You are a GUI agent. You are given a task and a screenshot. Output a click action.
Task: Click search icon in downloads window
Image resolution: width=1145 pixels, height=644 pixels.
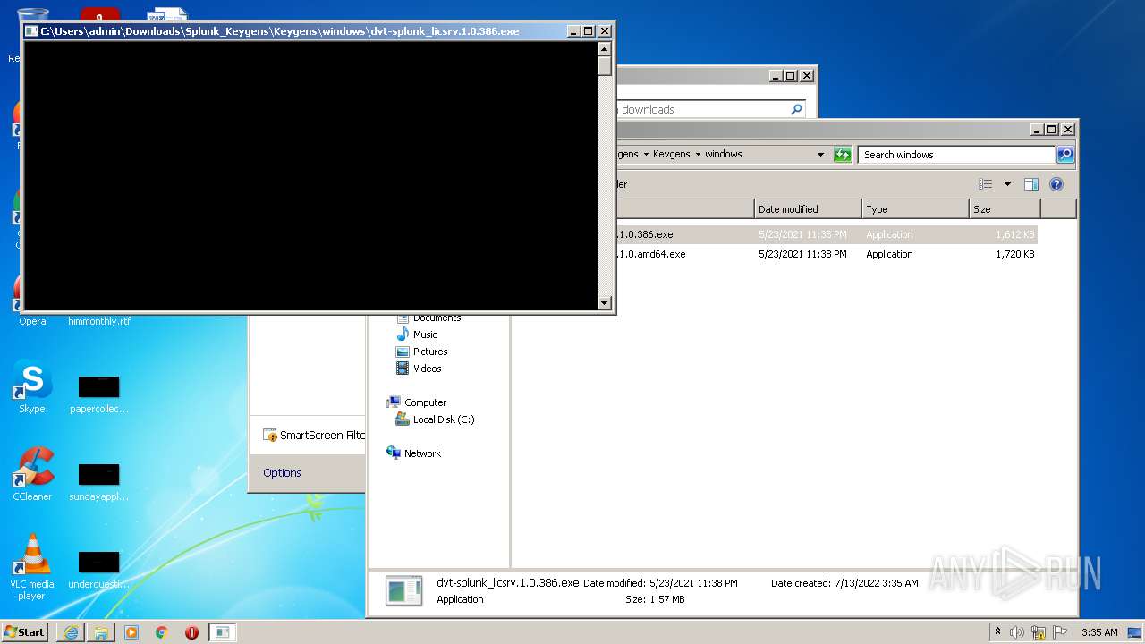(x=796, y=109)
